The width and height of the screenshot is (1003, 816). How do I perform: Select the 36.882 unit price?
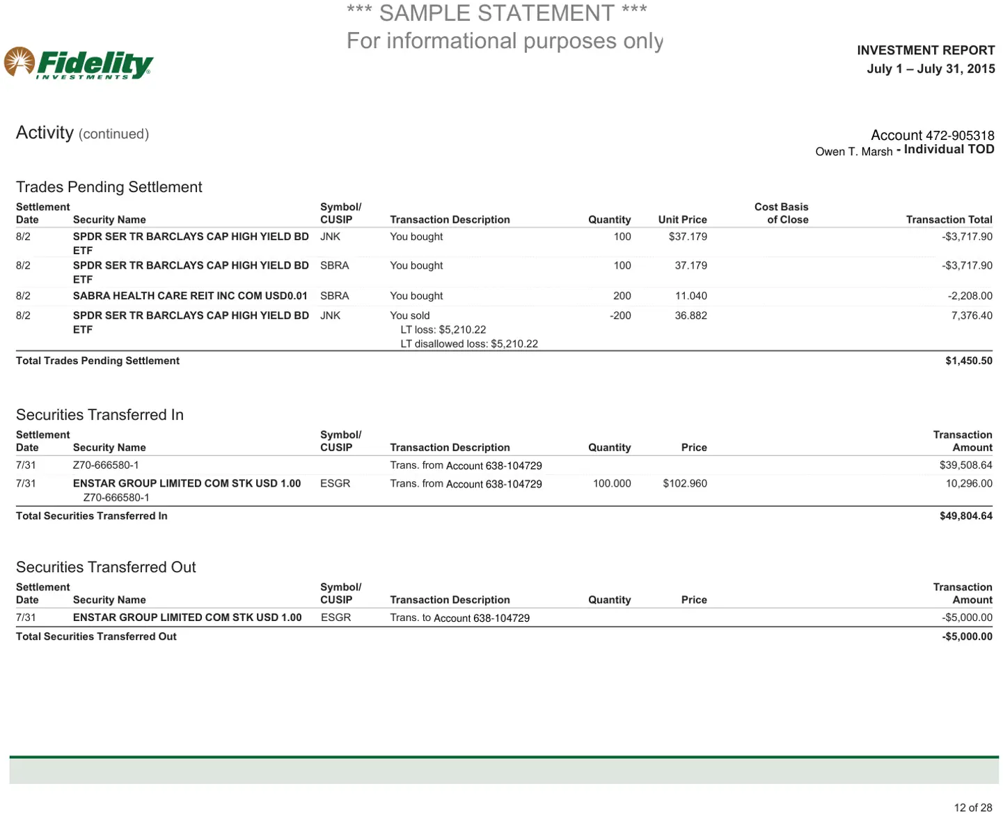(x=691, y=315)
